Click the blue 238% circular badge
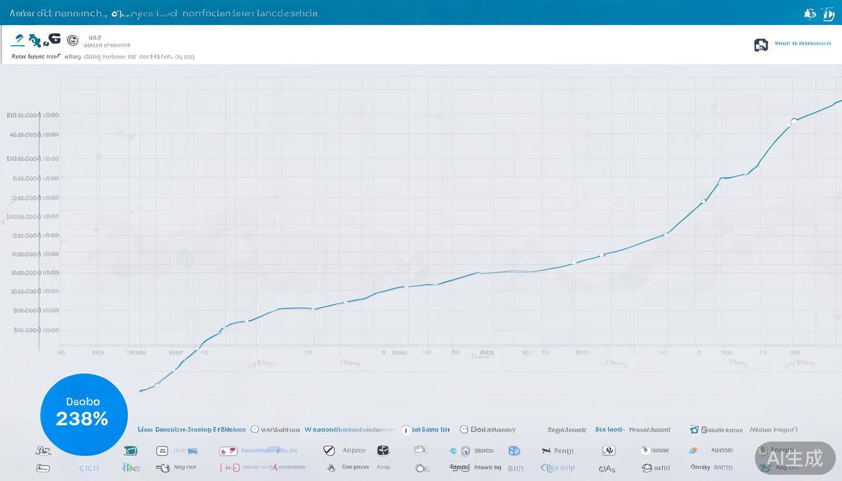The width and height of the screenshot is (842, 481). [x=84, y=414]
